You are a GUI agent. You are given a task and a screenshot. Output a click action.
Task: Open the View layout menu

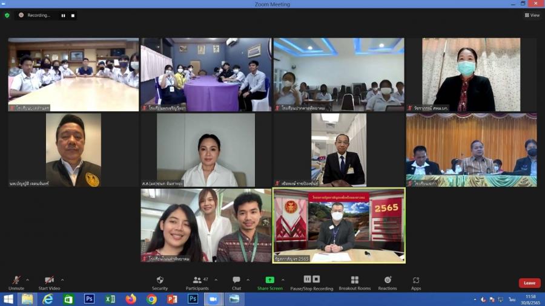click(532, 15)
